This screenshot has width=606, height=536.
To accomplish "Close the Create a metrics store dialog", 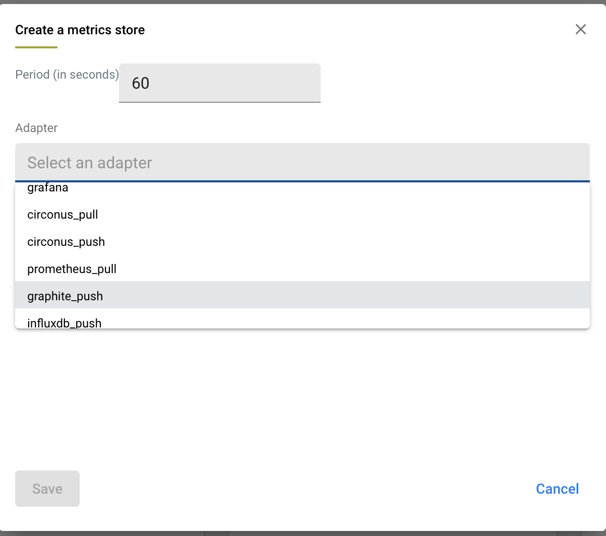I will [x=580, y=30].
